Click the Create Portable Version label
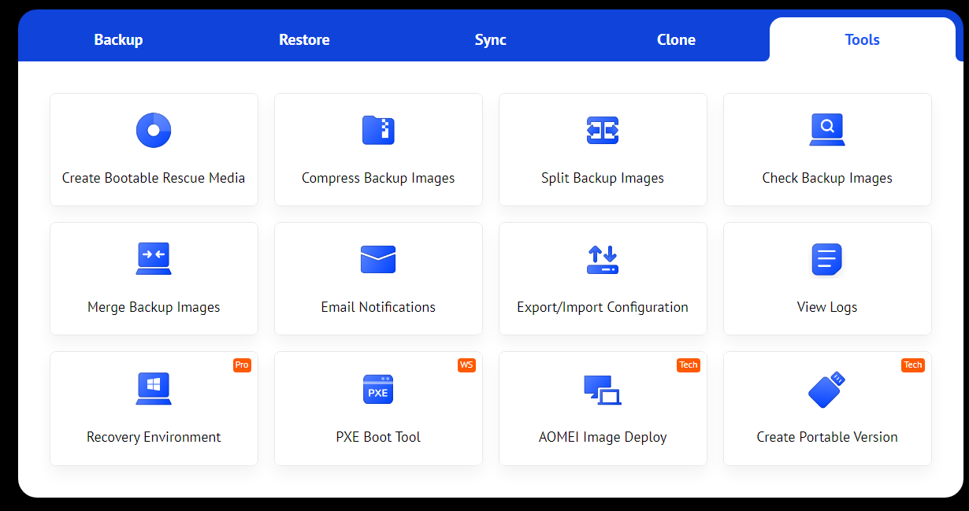Image resolution: width=969 pixels, height=511 pixels. pos(827,437)
